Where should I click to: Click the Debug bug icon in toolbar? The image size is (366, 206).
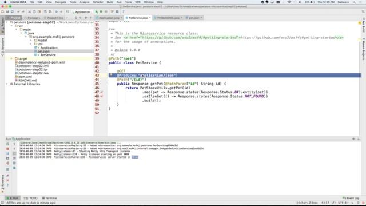pos(101,11)
